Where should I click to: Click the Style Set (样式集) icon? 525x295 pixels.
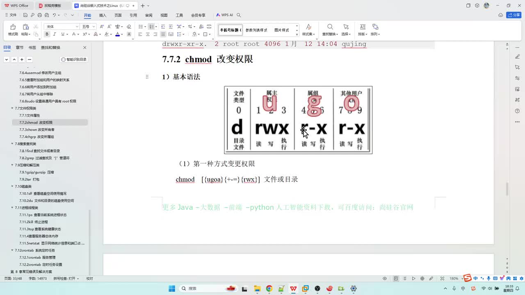[309, 27]
